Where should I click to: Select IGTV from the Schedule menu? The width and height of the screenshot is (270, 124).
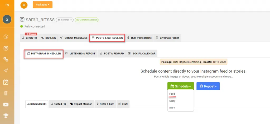click(172, 108)
